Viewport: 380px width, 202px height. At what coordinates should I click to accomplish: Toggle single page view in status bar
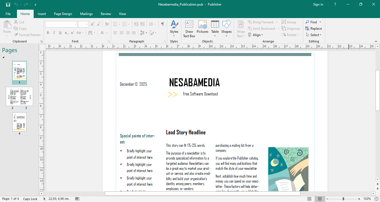[x=309, y=199]
